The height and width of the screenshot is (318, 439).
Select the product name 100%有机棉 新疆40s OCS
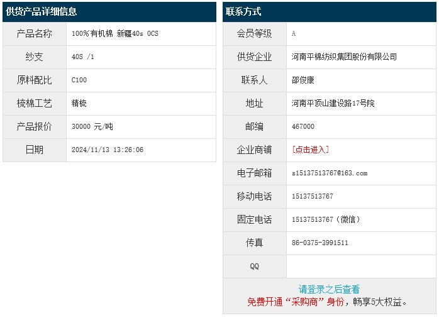click(x=115, y=33)
